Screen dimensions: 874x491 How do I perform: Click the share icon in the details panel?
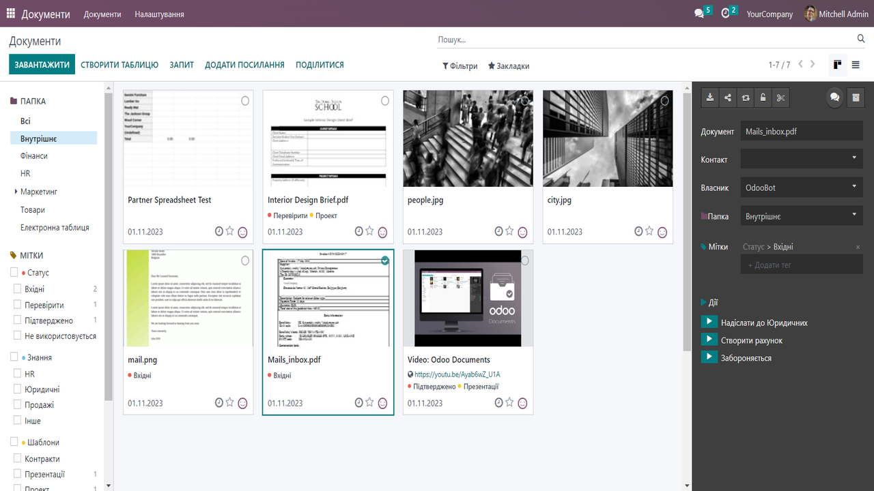coord(728,98)
